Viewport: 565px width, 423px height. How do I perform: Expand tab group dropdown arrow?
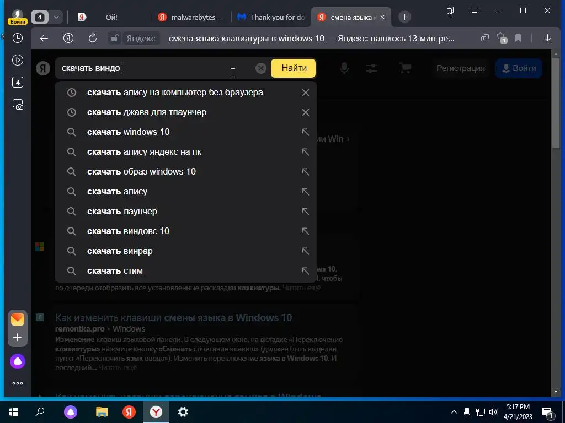coord(56,17)
